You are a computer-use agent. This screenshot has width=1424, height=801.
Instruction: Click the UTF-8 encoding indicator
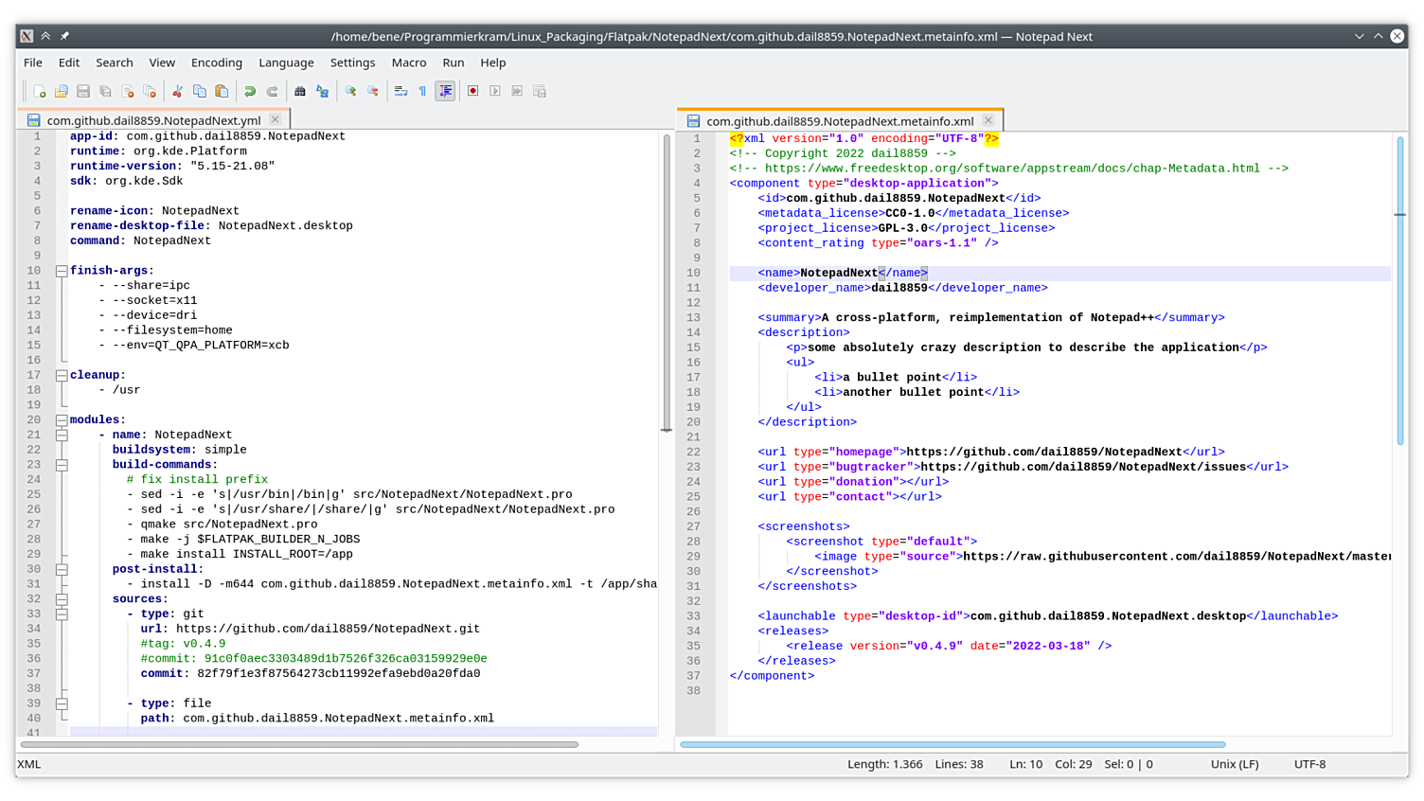[1309, 764]
